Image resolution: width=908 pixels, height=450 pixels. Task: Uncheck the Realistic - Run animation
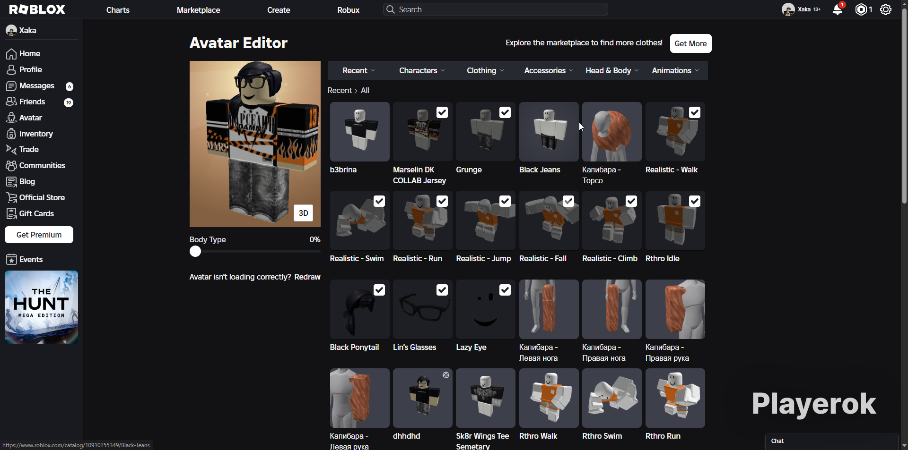(442, 201)
